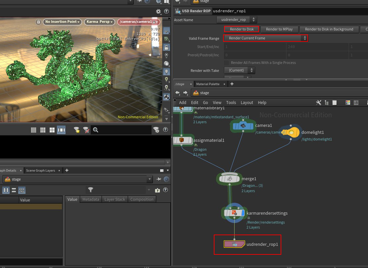Click the Render to MPlay button
The height and width of the screenshot is (268, 368).
[279, 29]
